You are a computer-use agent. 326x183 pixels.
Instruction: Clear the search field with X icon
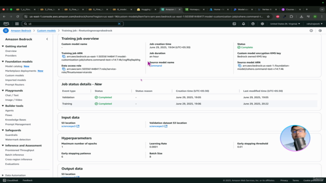click(119, 24)
